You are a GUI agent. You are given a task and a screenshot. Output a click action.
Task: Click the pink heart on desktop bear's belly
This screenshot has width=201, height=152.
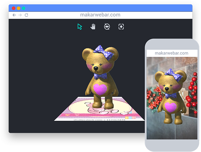click(x=100, y=89)
